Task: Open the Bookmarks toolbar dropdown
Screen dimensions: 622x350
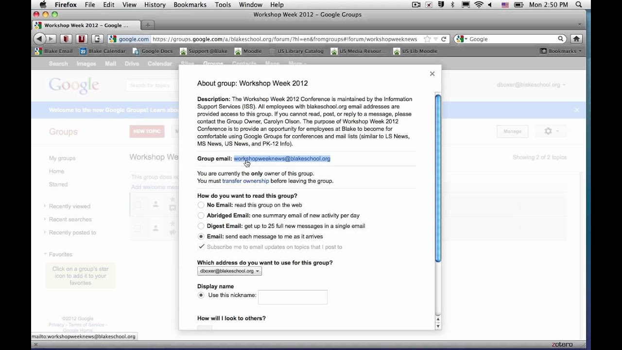Action: [x=561, y=51]
